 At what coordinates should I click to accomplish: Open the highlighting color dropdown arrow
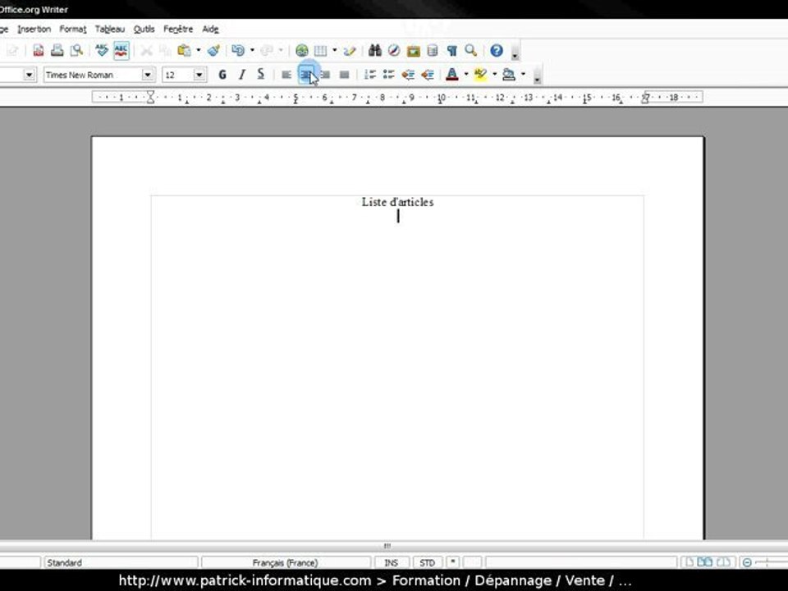pos(494,75)
